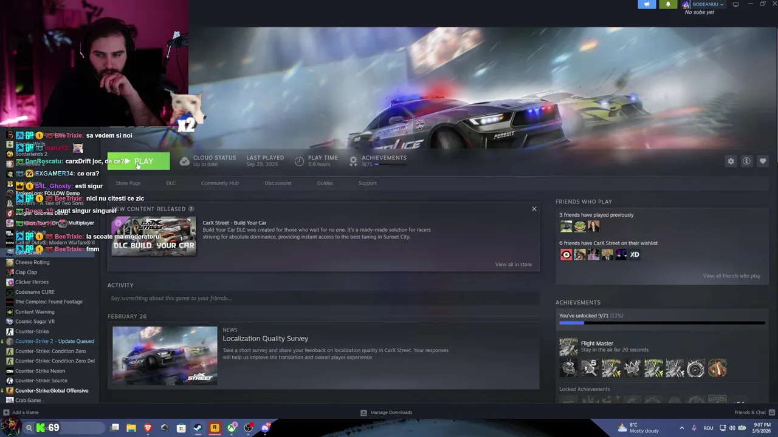Open game settings gear icon

(x=731, y=161)
